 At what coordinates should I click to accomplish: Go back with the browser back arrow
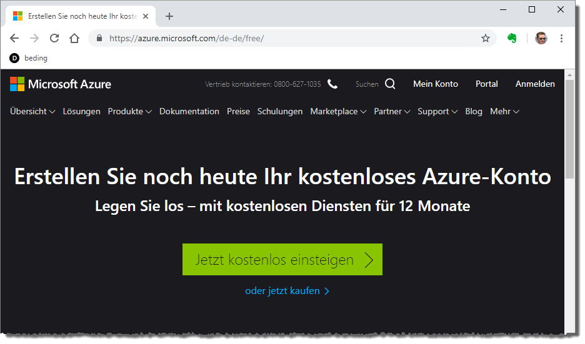click(x=14, y=38)
